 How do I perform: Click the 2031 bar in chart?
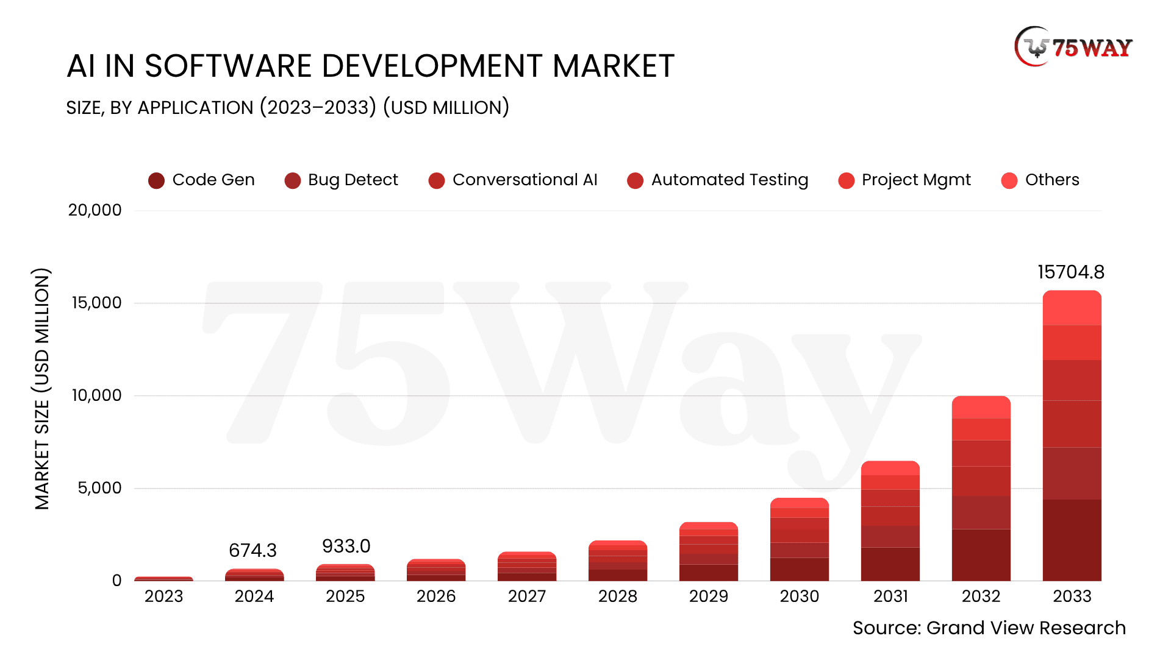click(x=890, y=521)
